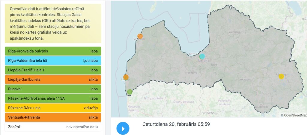Screen dimensions: 307x135
Task: Expand the Liepāja-Ezerlīču iela 1 station
Action: coord(53,70)
